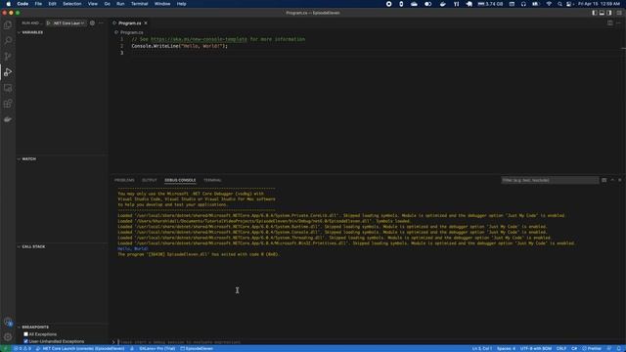
Task: Click EpisodeEleven project in status bar
Action: [x=197, y=348]
